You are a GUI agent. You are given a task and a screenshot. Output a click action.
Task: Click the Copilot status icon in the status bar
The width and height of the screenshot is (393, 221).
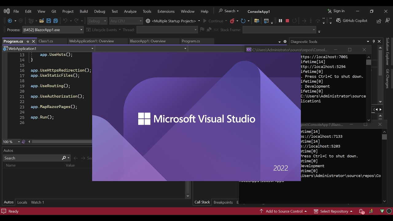pos(372,211)
